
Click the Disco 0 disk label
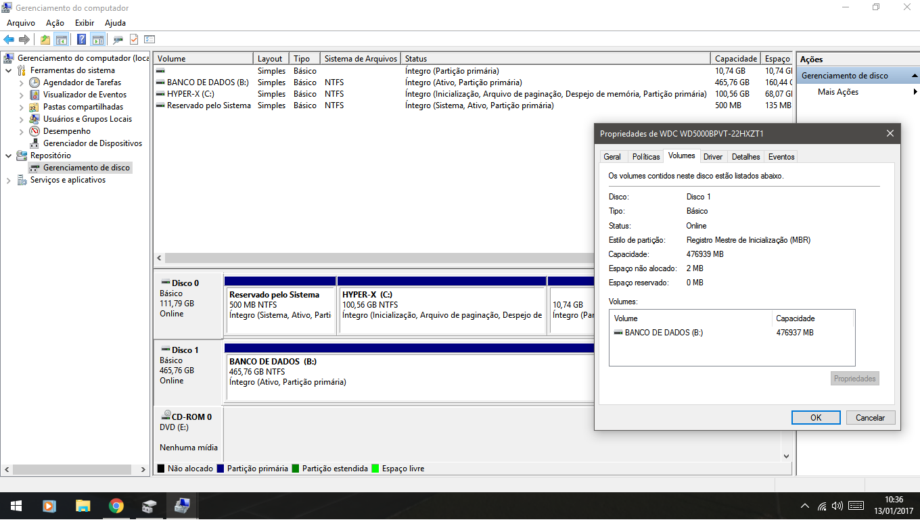pos(188,306)
